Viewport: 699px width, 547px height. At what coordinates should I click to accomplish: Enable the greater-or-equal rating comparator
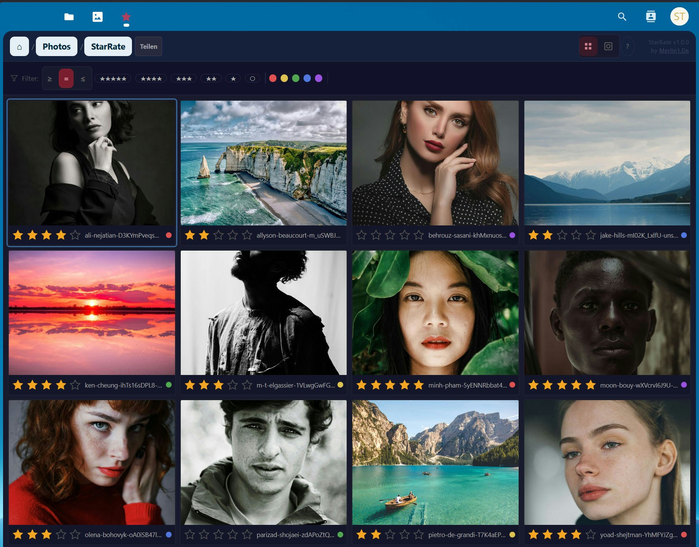click(50, 78)
